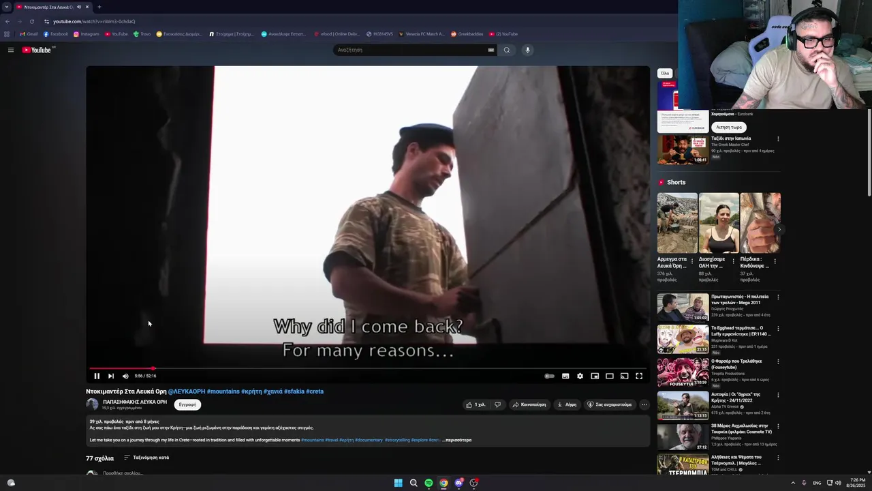Open channel ΠΑΠΑΣΗΦΑΚΗΣ ΛΕΥΚΑ ΟΡΗ name
872x491 pixels.
tap(134, 402)
